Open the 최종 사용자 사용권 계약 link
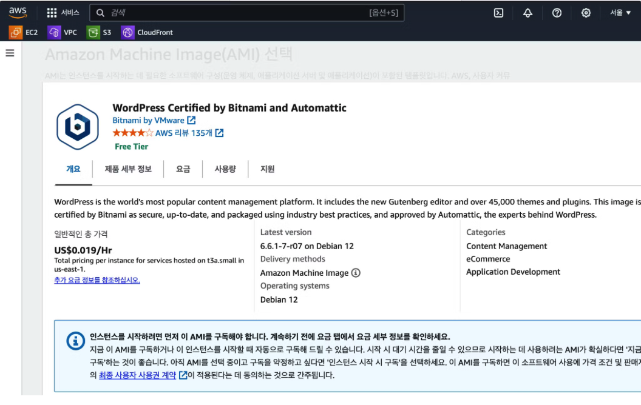Image resolution: width=641 pixels, height=405 pixels. [x=137, y=375]
